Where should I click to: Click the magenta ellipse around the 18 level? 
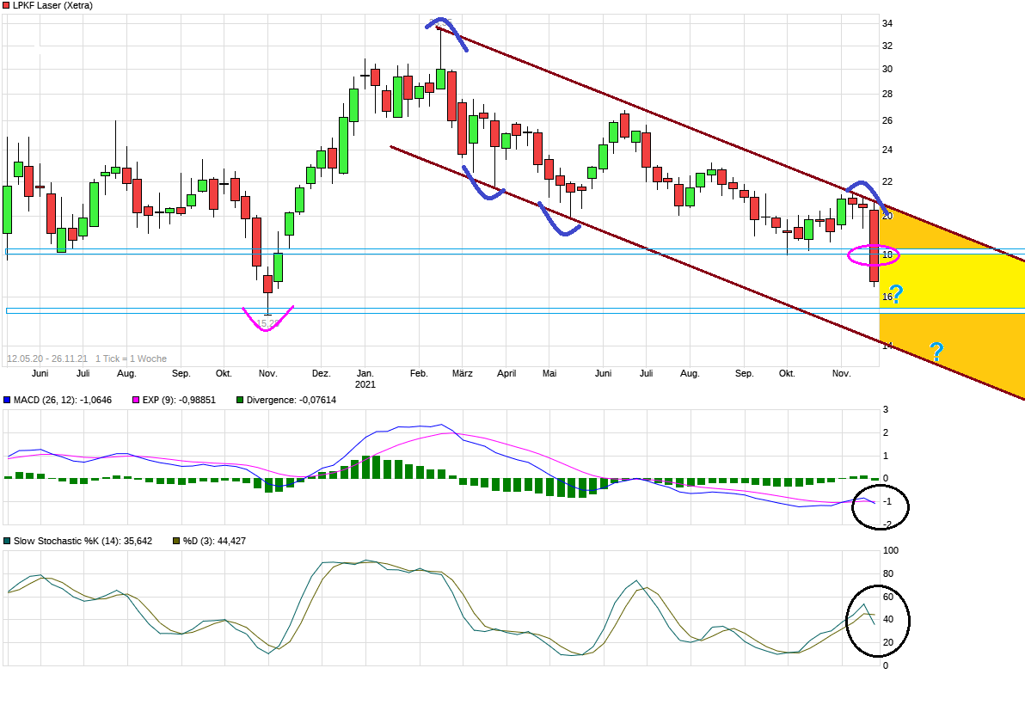coord(874,254)
